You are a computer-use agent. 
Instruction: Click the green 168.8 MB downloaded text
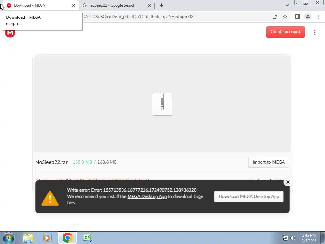82,162
